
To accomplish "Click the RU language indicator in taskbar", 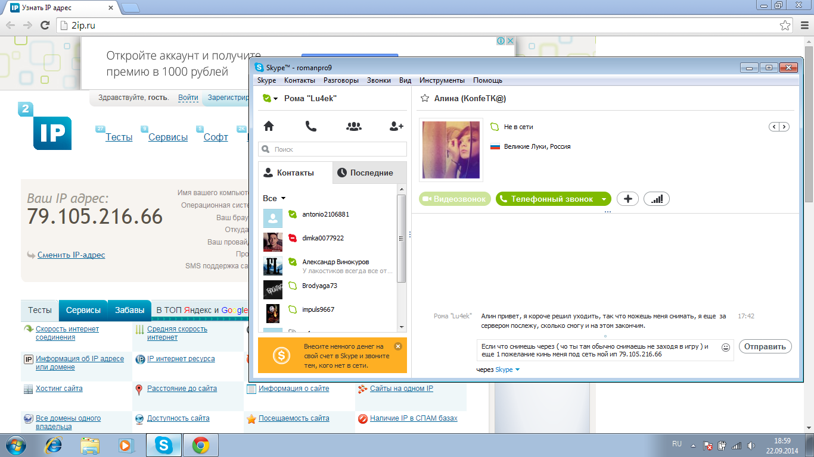I will coord(677,444).
